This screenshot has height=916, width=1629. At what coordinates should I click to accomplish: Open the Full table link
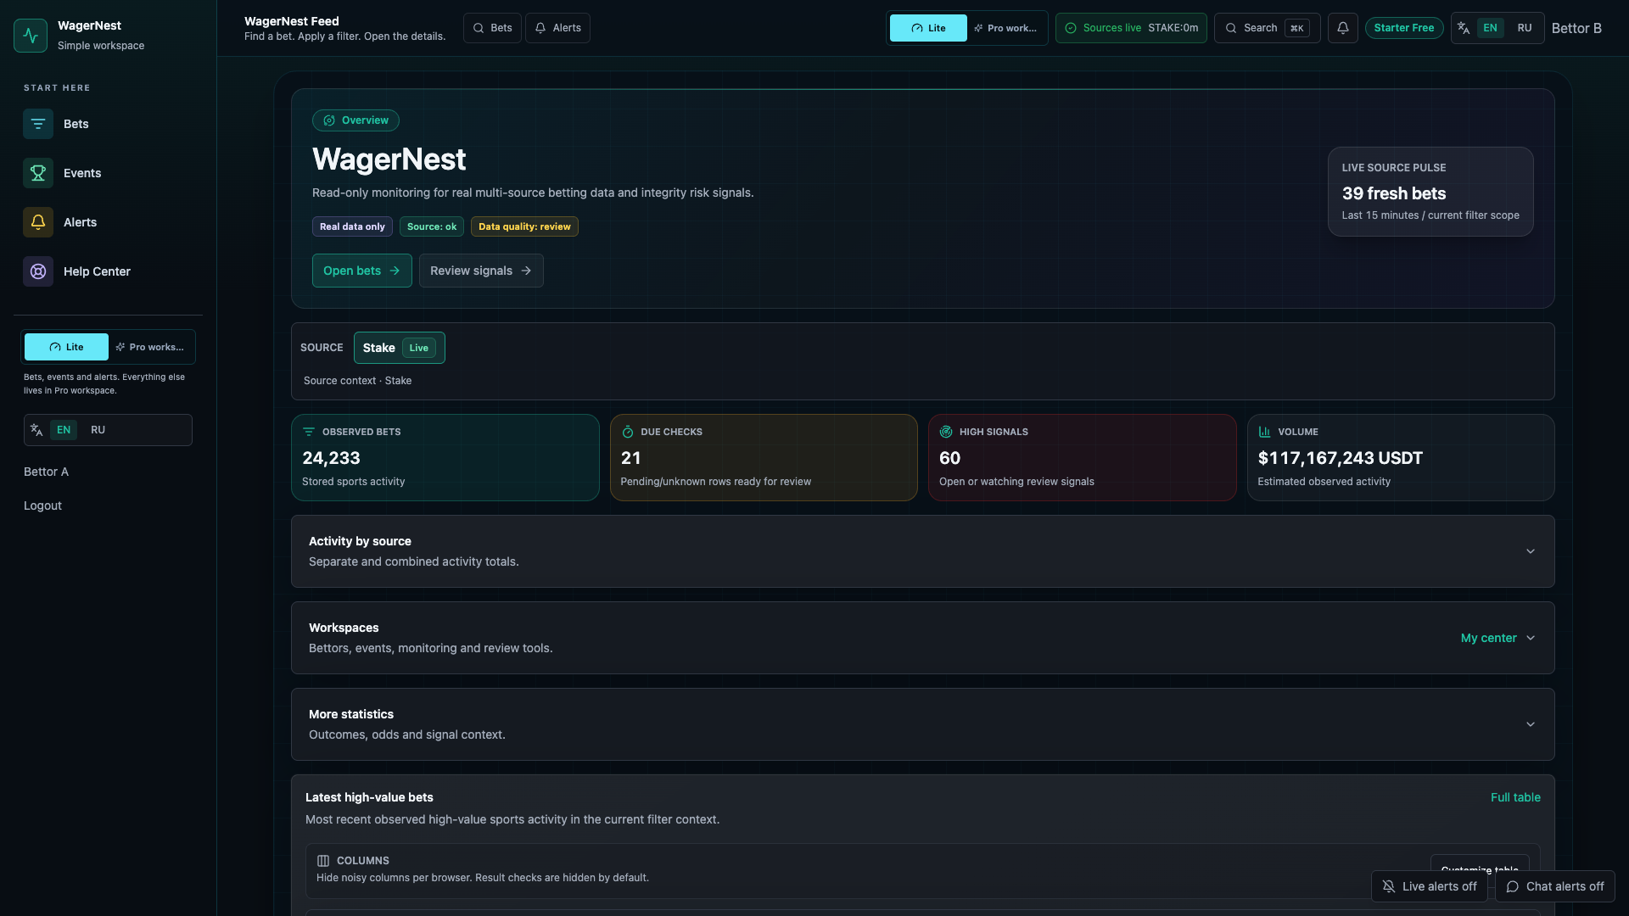pyautogui.click(x=1515, y=797)
